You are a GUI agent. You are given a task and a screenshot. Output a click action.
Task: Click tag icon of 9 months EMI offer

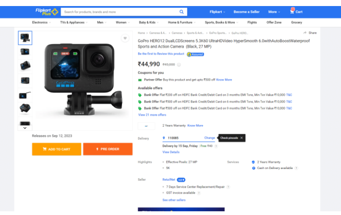point(140,108)
